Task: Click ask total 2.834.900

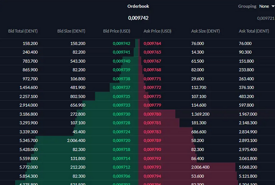Action: tap(248, 132)
